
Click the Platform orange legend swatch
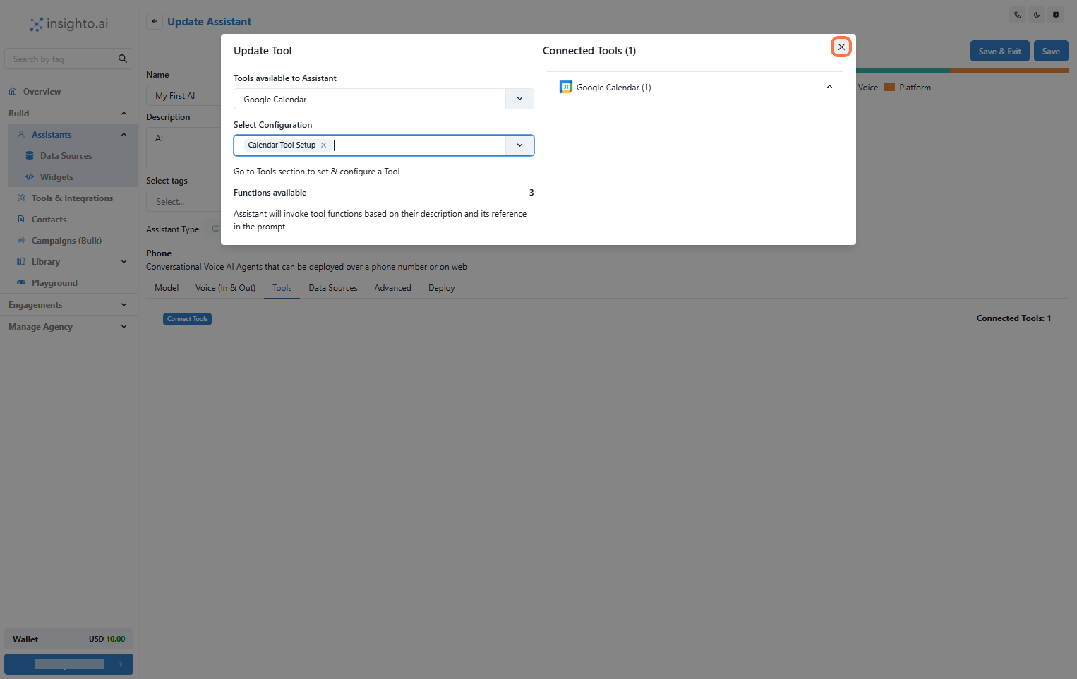[x=889, y=88]
